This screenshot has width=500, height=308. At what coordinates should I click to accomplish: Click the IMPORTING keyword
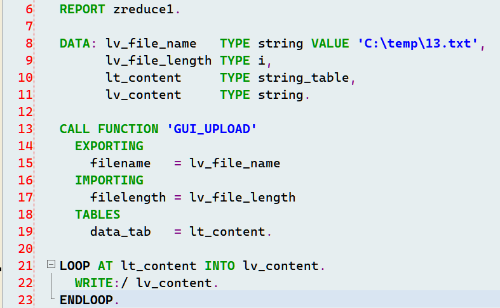[109, 181]
